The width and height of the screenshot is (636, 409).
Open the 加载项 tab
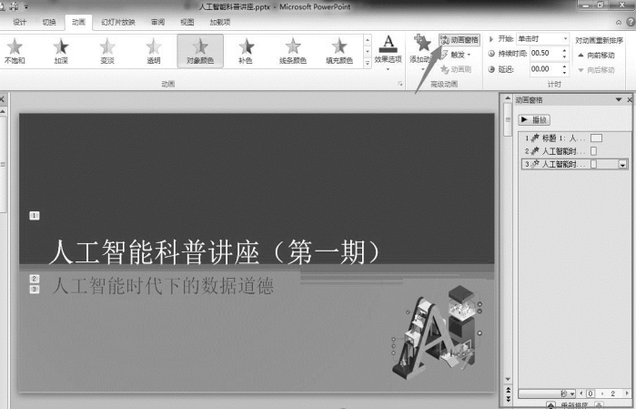(220, 23)
